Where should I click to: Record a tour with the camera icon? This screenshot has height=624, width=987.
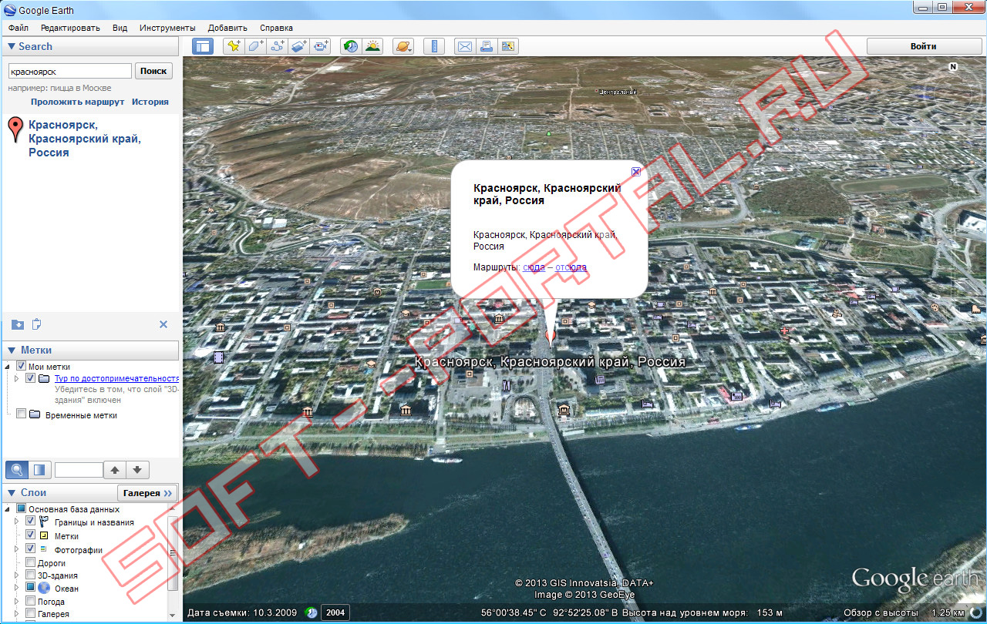322,46
